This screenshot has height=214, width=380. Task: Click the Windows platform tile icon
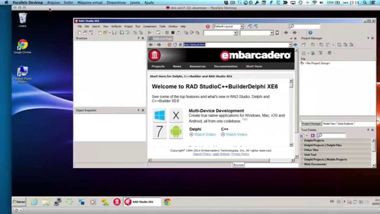point(159,115)
